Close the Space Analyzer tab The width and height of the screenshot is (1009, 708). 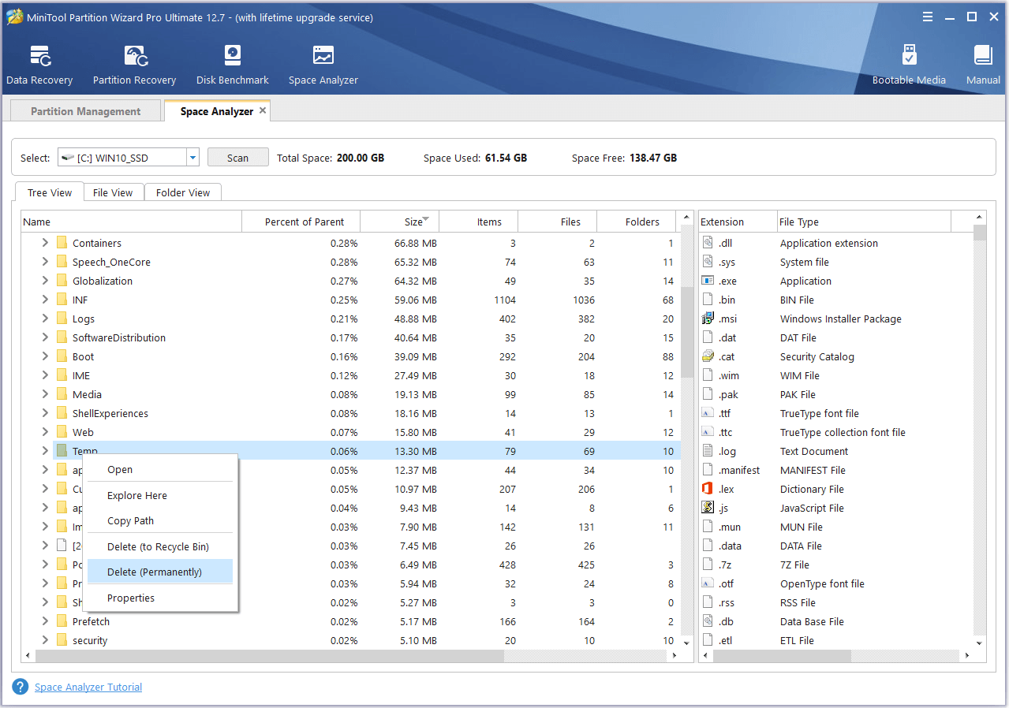[263, 111]
